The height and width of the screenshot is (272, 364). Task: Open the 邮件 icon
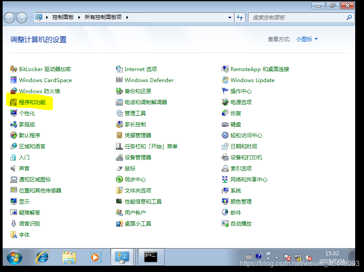tap(225, 212)
